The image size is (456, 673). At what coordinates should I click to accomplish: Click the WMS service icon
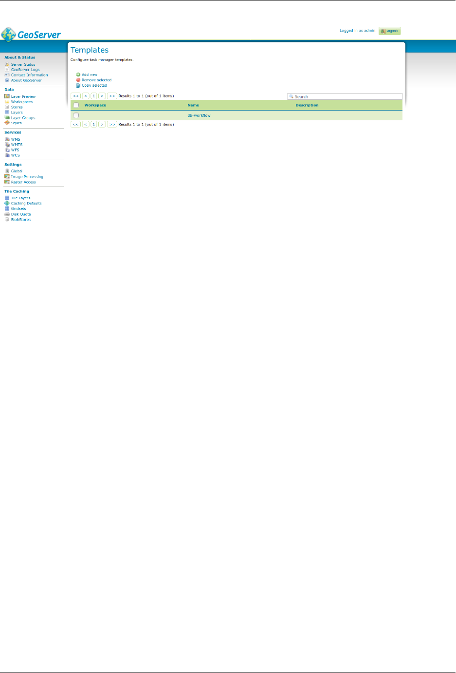[7, 139]
